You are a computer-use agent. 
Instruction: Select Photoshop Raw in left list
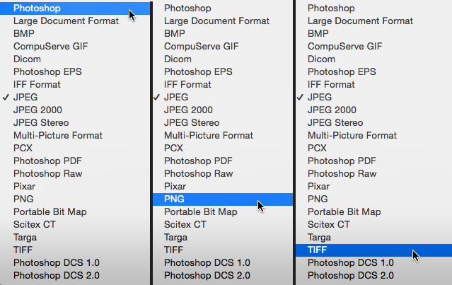click(75, 174)
